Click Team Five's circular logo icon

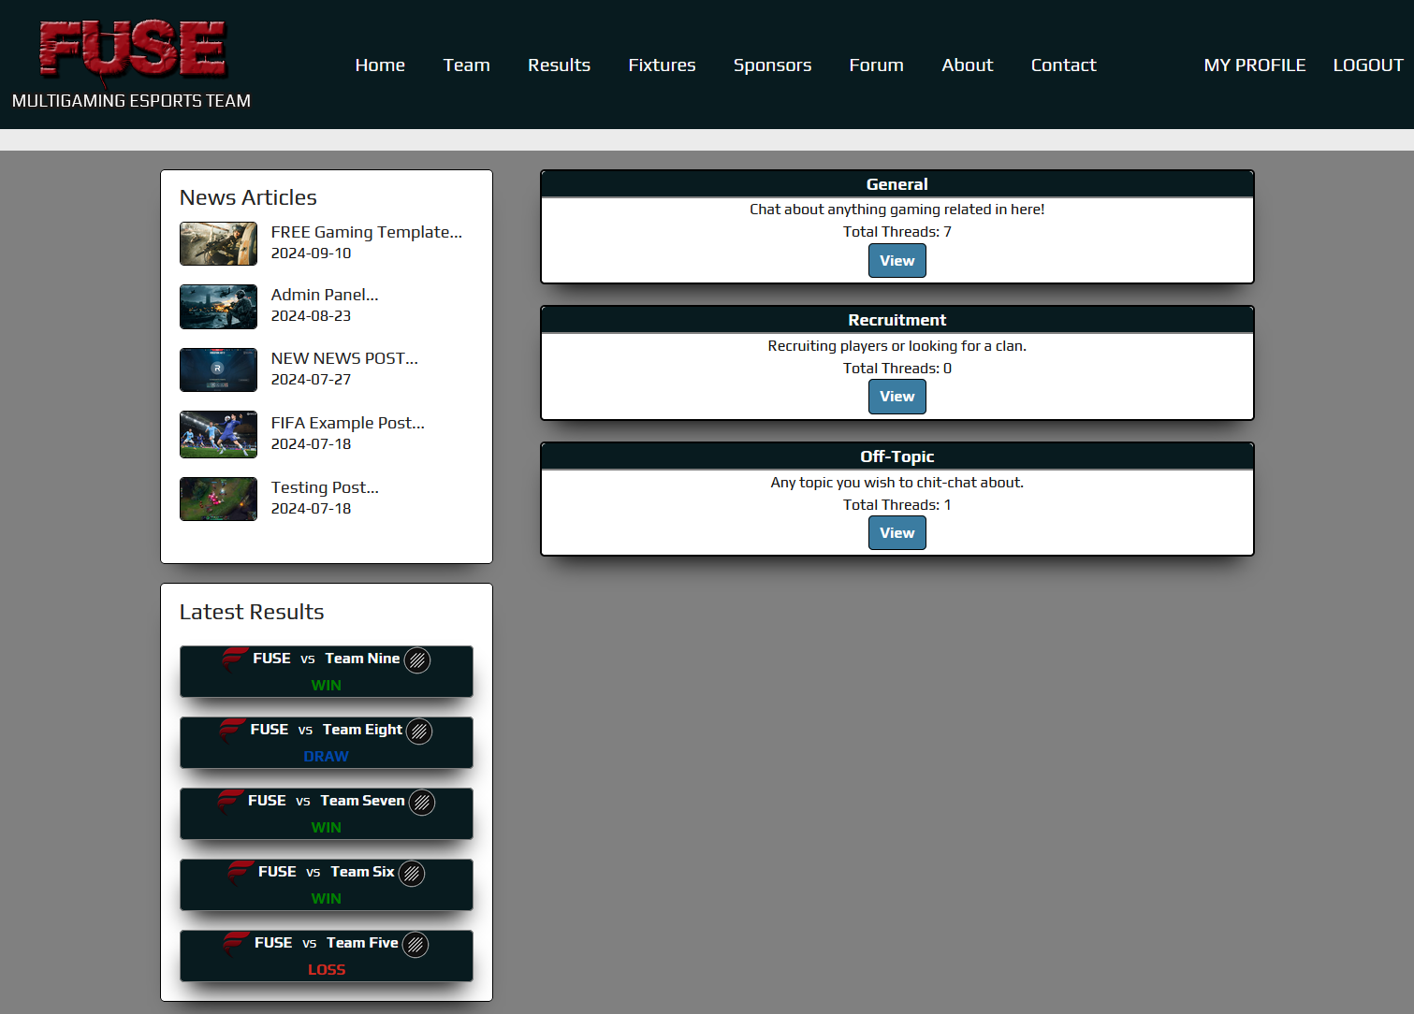point(415,945)
